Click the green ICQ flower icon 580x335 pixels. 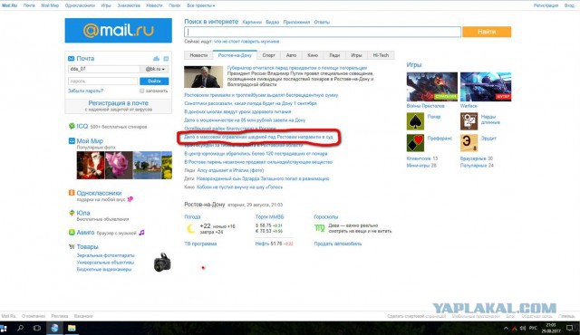click(72, 126)
